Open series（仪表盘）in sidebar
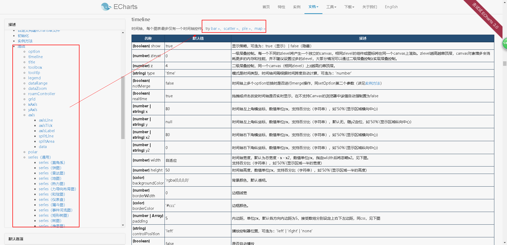This screenshot has height=245, width=507. 52,200
